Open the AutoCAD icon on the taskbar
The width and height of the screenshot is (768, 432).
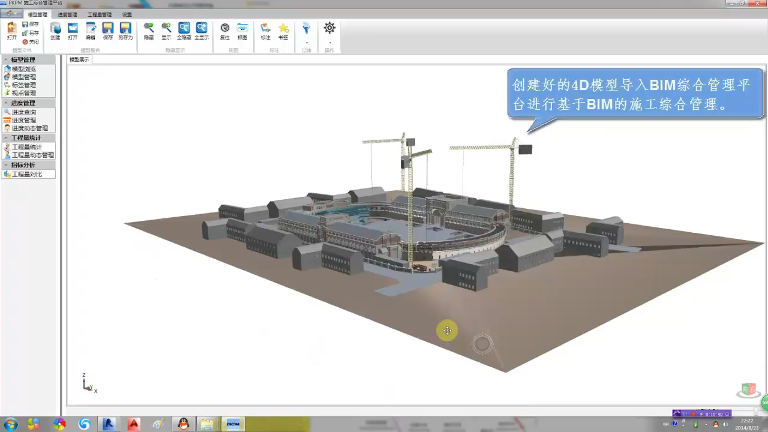pyautogui.click(x=133, y=424)
